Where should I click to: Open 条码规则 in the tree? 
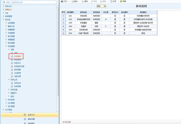18,56
